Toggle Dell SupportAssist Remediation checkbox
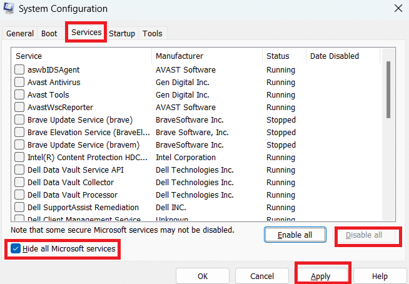Viewport: 409px width, 284px height. click(19, 208)
